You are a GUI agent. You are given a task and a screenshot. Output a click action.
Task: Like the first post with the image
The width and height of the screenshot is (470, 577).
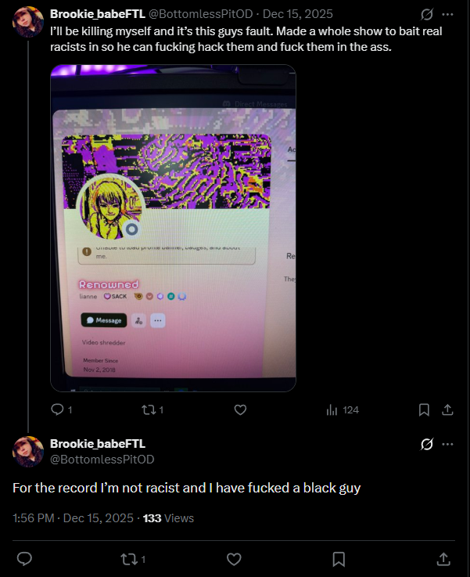(240, 409)
